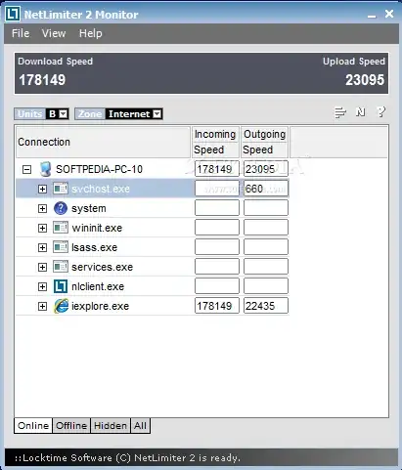This screenshot has height=470, width=402.
Task: Open the View menu
Action: [x=54, y=33]
